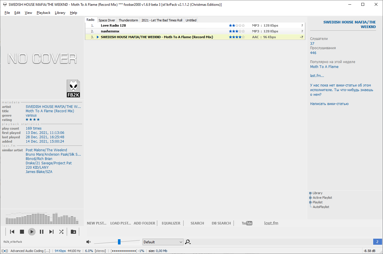Mute the volume with the speaker icon
The height and width of the screenshot is (254, 383).
click(x=88, y=242)
